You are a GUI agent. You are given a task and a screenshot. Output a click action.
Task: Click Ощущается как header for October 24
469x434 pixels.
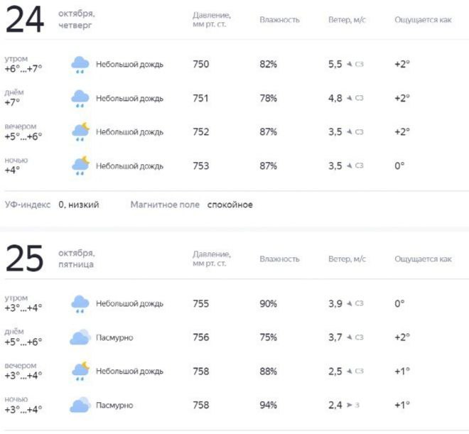423,20
